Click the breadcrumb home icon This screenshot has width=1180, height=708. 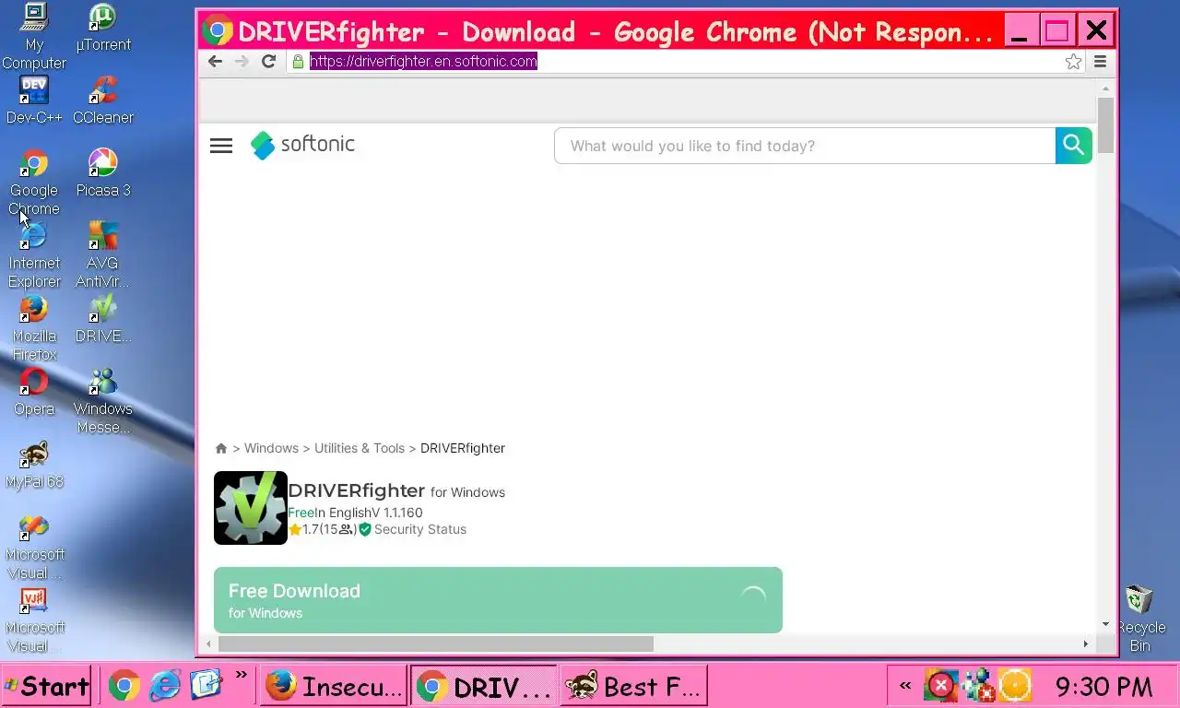221,448
